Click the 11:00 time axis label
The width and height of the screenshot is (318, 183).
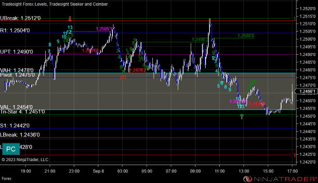tap(220, 171)
